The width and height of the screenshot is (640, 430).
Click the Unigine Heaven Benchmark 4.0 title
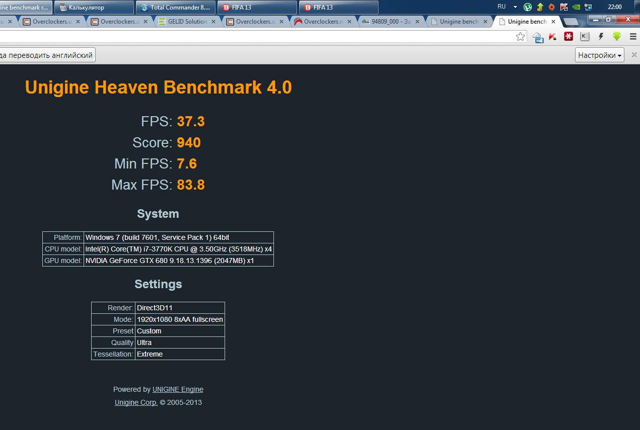[158, 88]
